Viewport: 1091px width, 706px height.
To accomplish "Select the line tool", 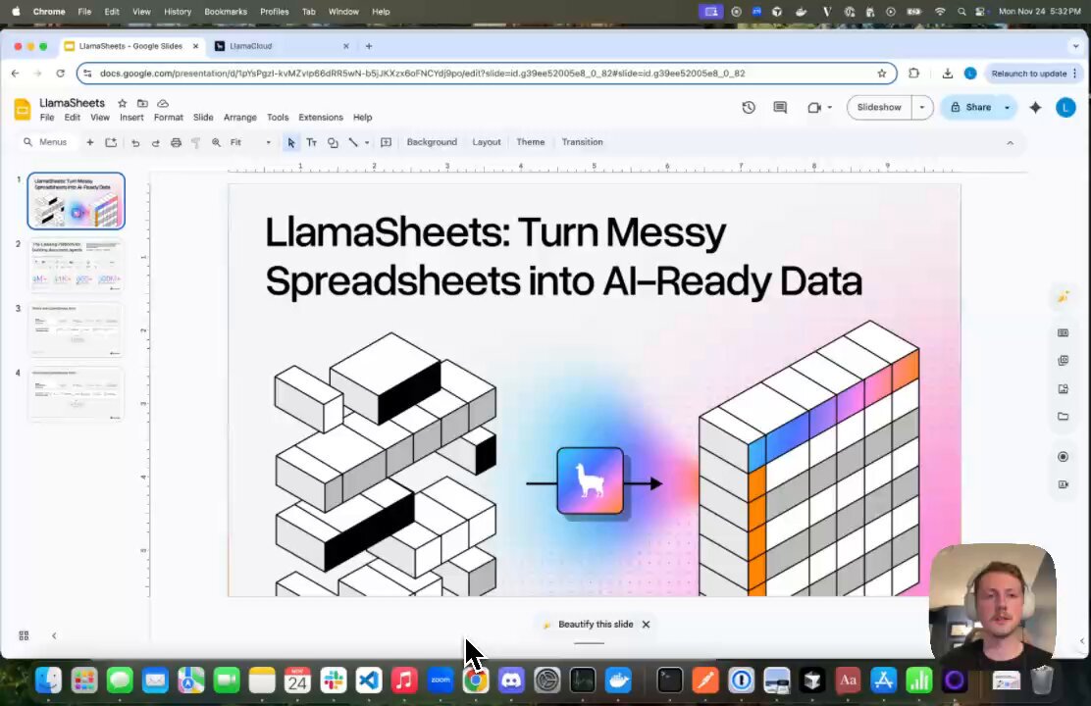I will click(x=353, y=142).
